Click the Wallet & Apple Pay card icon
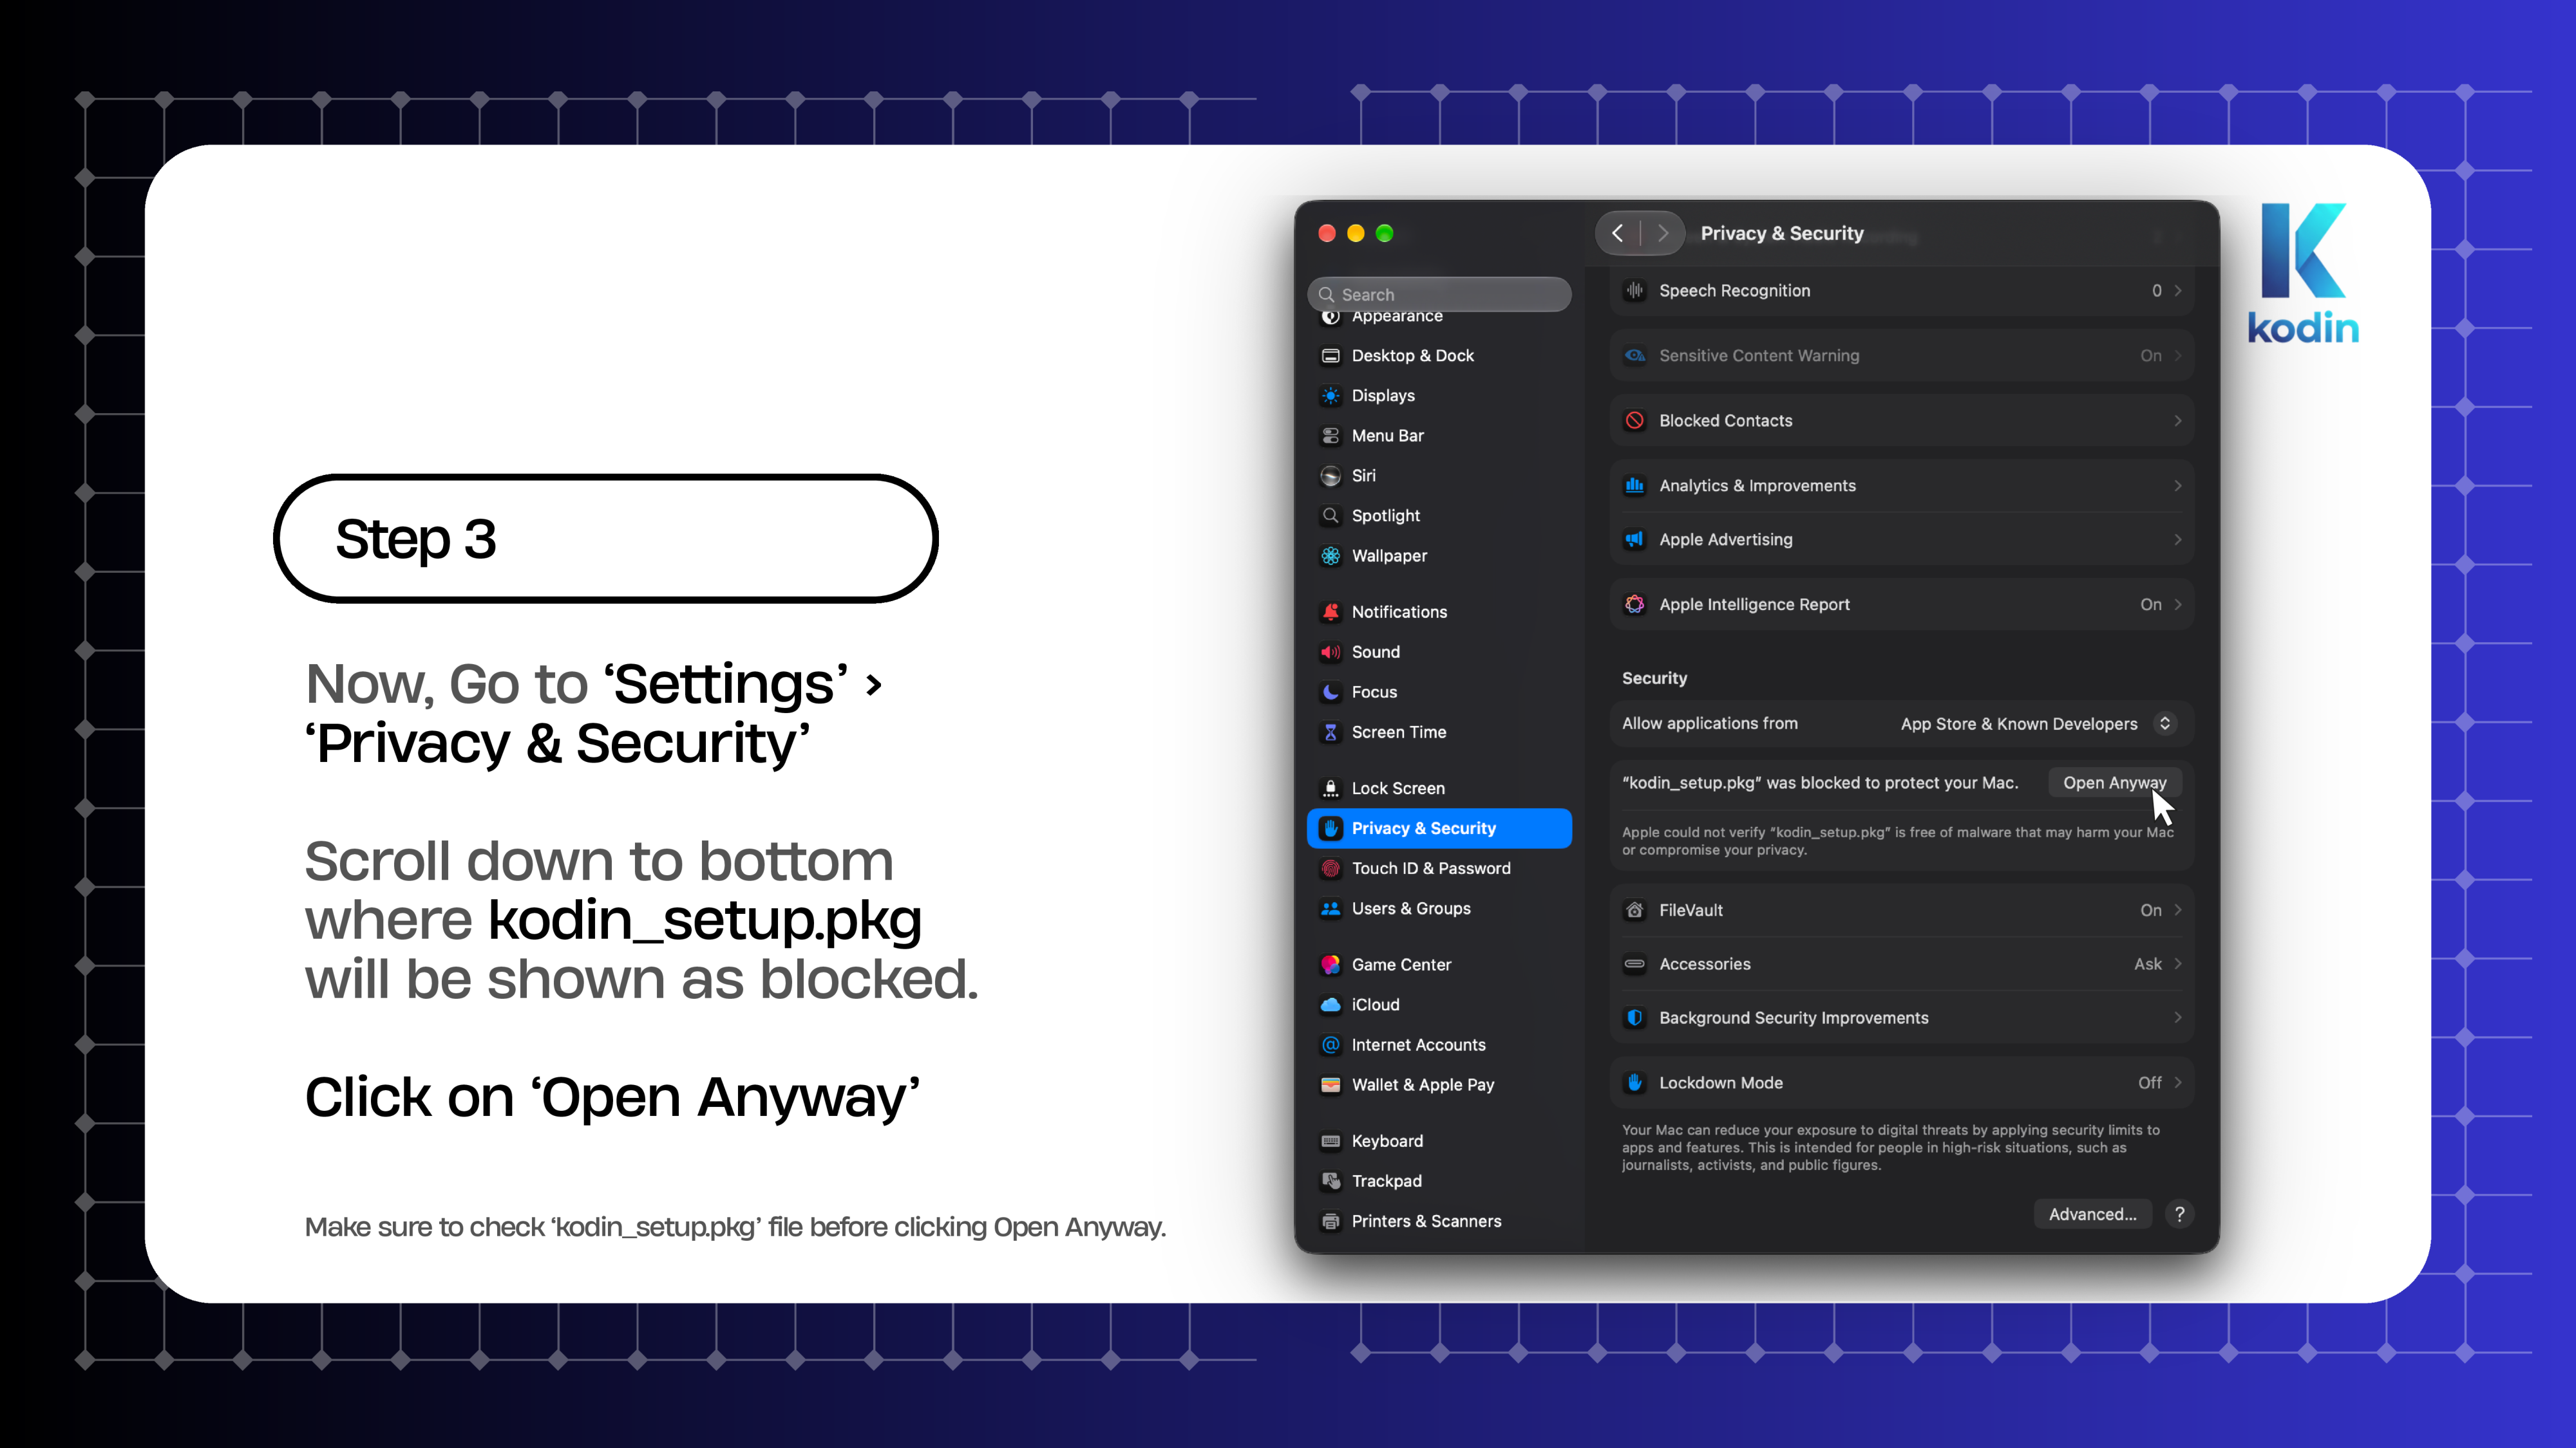The width and height of the screenshot is (2576, 1448). coord(1330,1084)
